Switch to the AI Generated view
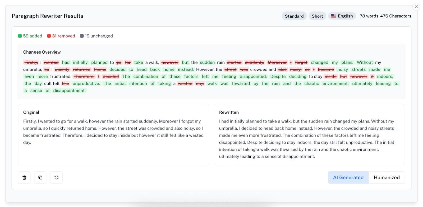 348,177
